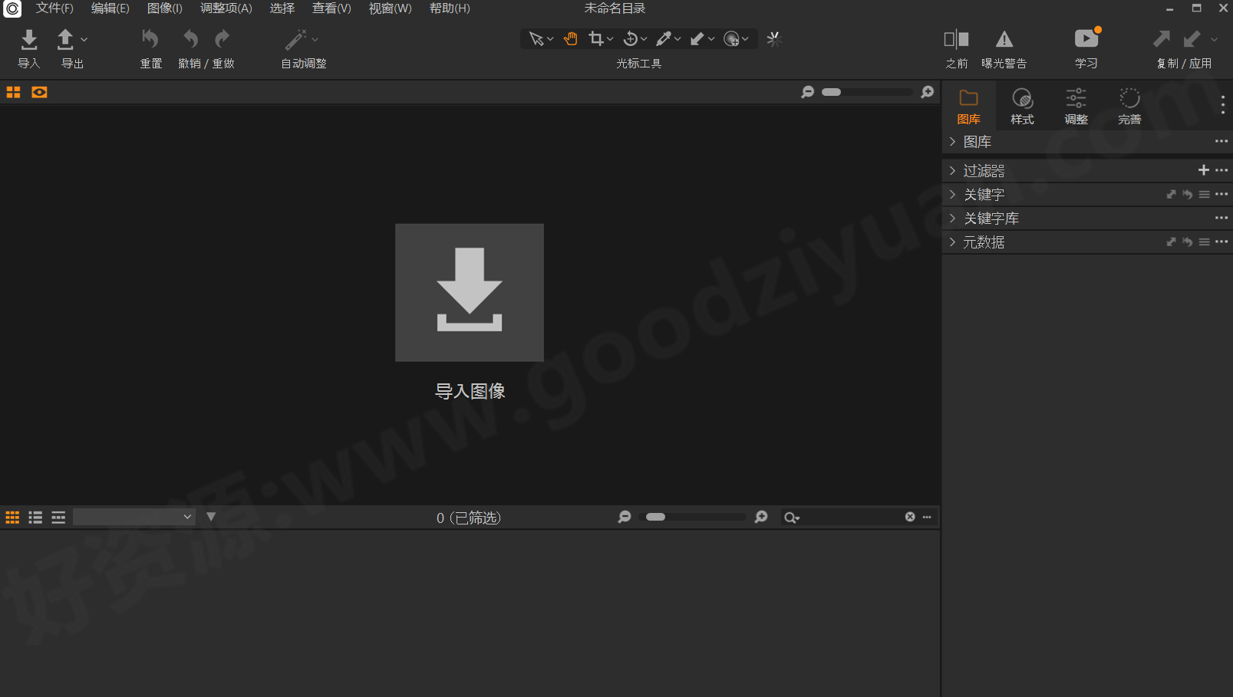Click the 自动调整 auto-adjust wand icon
1233x697 pixels.
pyautogui.click(x=295, y=38)
